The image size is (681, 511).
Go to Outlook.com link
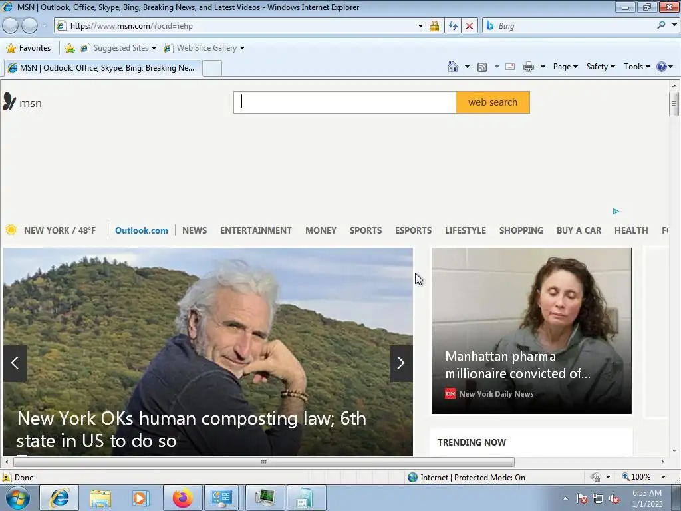click(141, 230)
